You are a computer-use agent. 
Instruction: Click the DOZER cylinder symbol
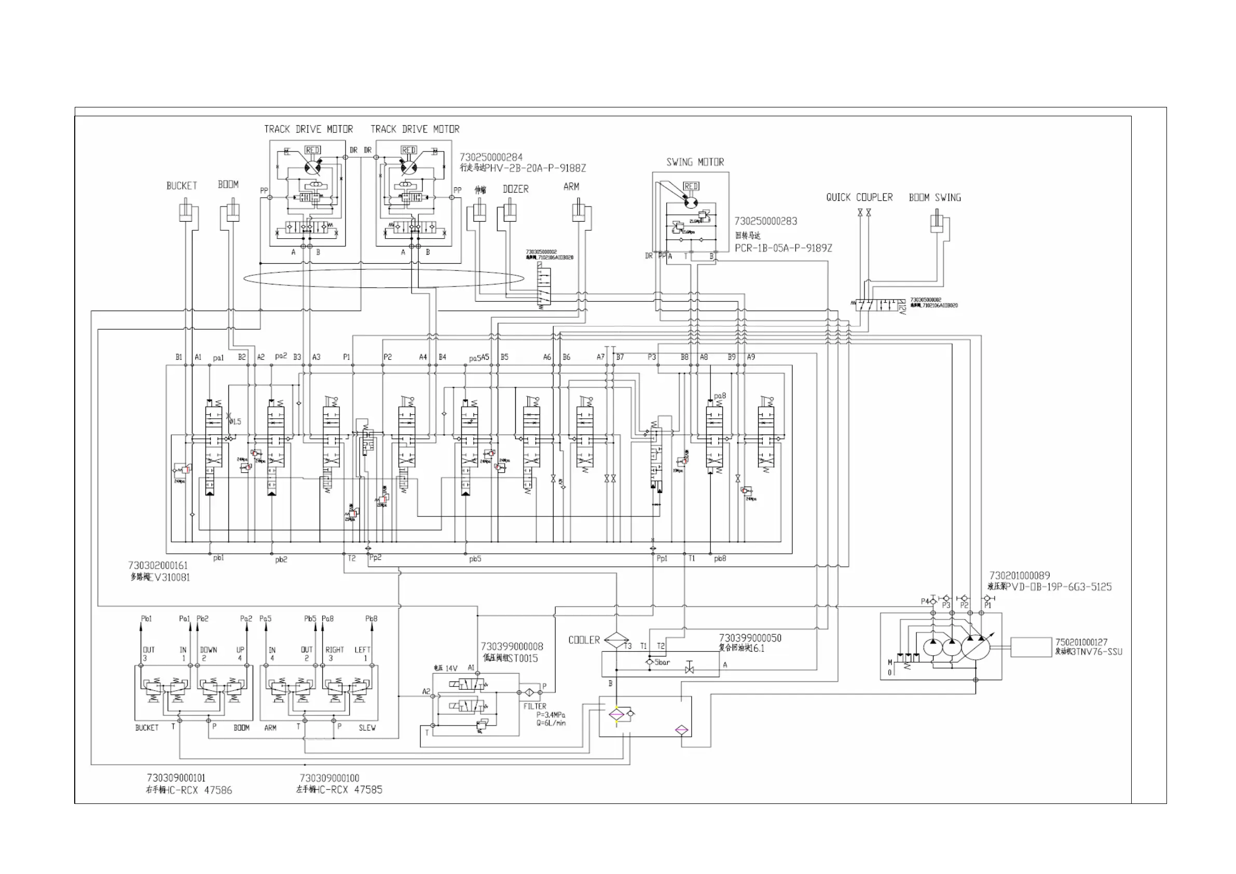pyautogui.click(x=510, y=213)
